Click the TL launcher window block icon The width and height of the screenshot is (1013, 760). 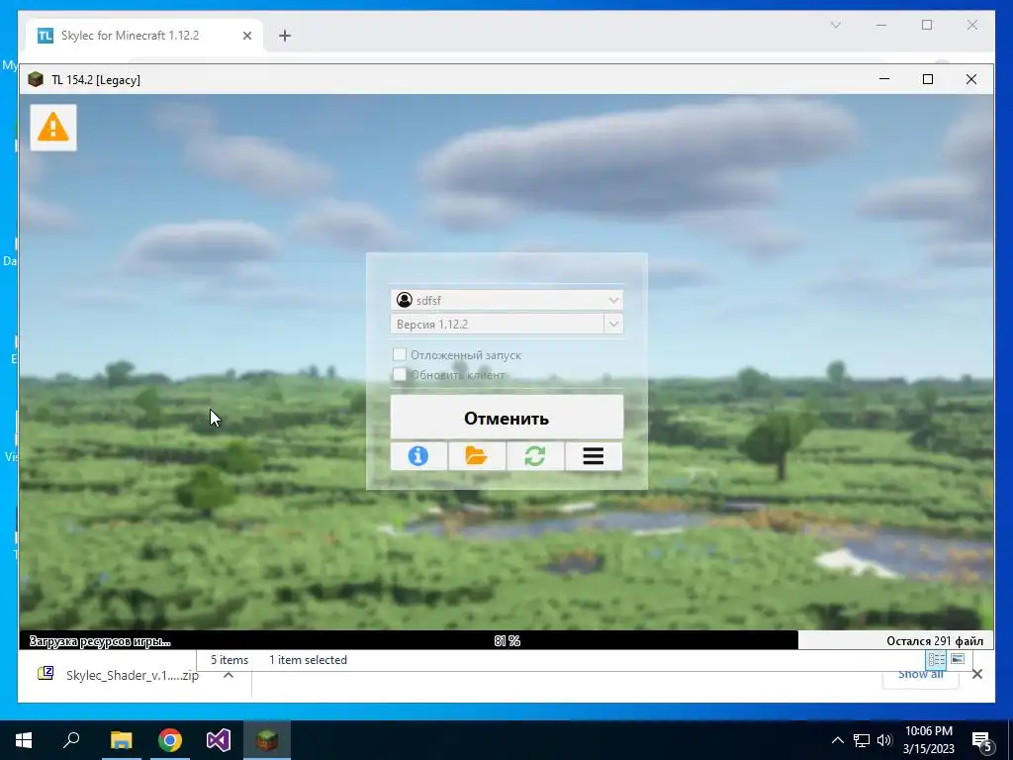click(x=36, y=79)
